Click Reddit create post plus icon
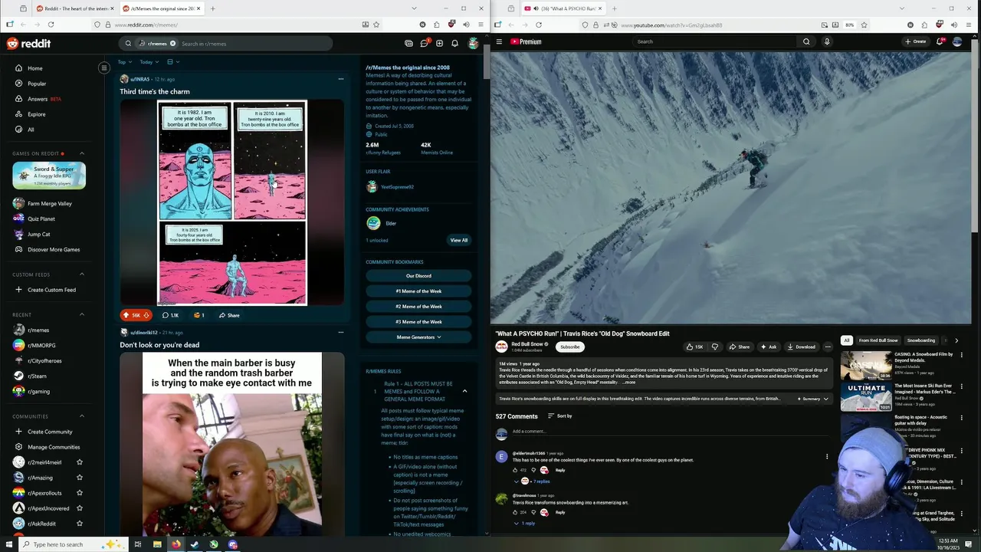981x552 pixels. [x=439, y=44]
